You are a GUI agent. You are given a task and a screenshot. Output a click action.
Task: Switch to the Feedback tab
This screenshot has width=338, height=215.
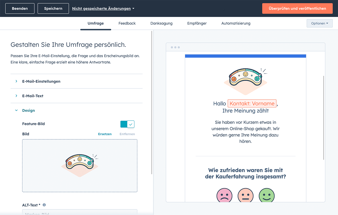[x=127, y=23]
